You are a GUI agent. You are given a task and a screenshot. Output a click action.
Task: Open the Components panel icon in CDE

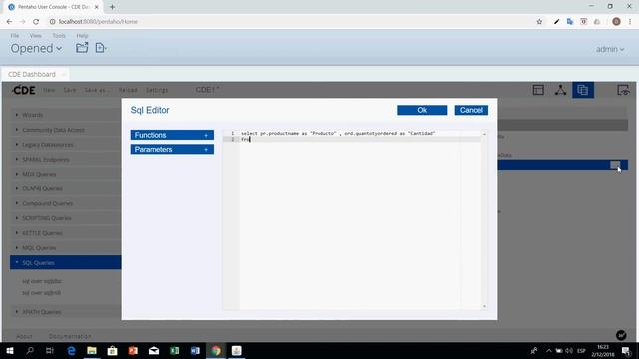[x=560, y=90]
